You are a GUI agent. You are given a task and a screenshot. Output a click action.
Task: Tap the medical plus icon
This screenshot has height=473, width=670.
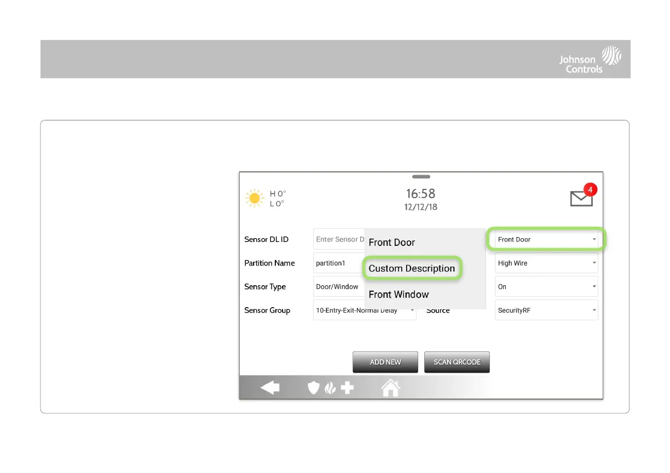point(347,388)
